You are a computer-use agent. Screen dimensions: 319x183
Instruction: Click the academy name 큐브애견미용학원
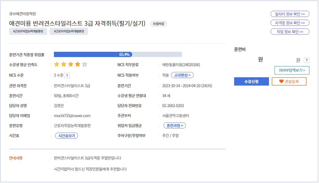(x=22, y=14)
